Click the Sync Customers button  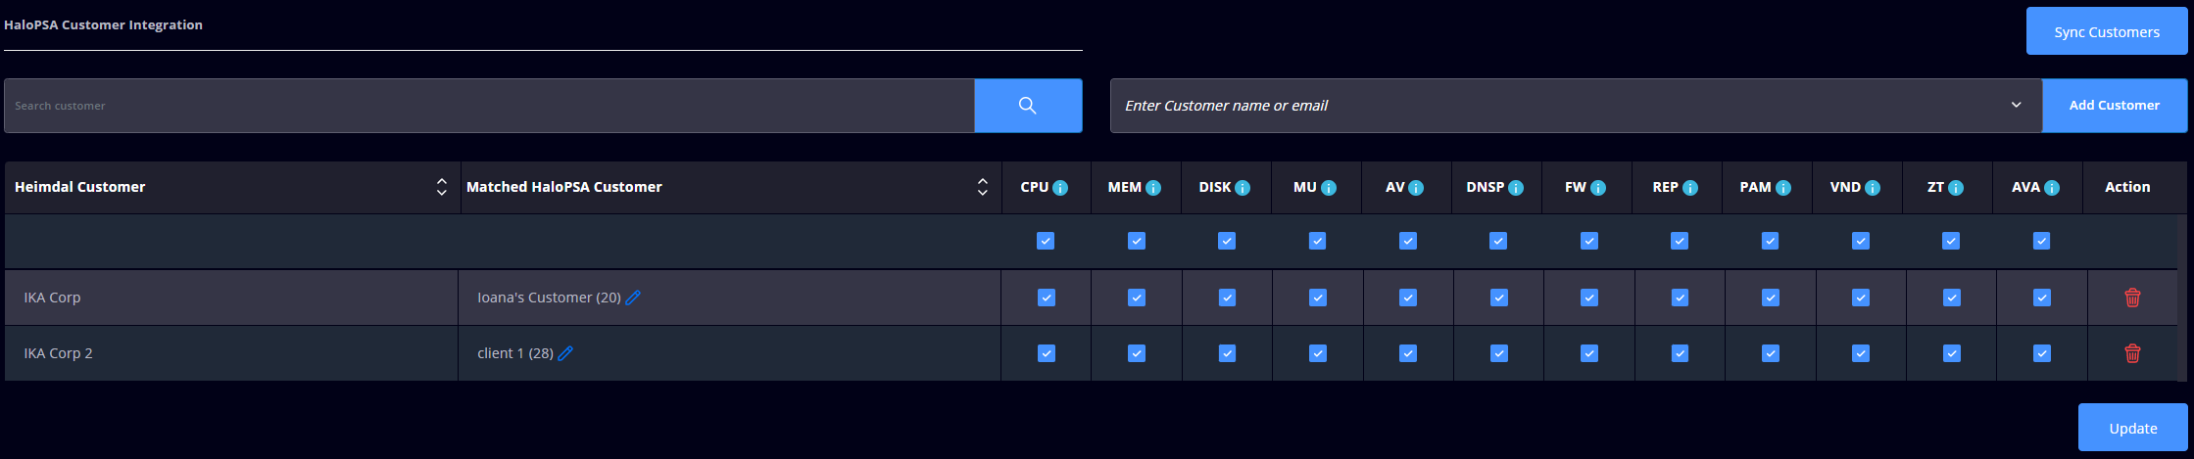tap(2106, 32)
